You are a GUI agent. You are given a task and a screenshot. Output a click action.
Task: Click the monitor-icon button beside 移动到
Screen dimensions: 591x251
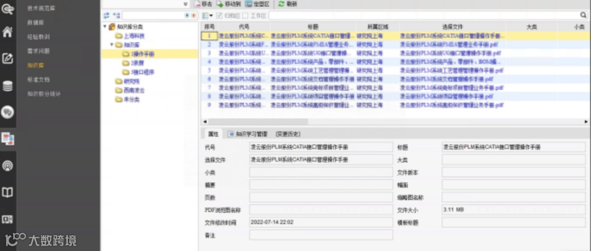coord(257,4)
